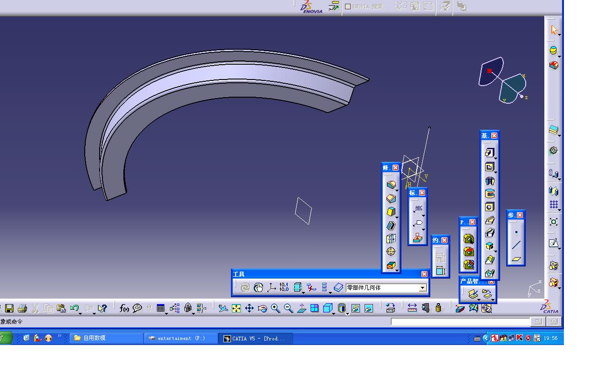Open the Formula f(x) tool
The width and height of the screenshot is (596, 372).
point(124,308)
